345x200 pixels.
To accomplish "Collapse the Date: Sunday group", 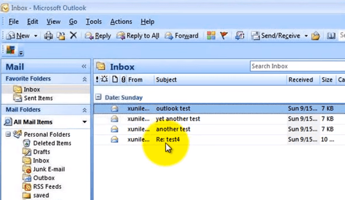I will [98, 97].
